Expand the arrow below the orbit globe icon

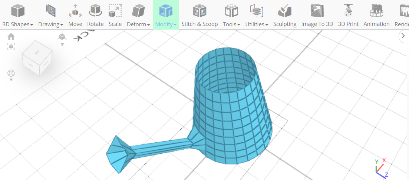11,80
